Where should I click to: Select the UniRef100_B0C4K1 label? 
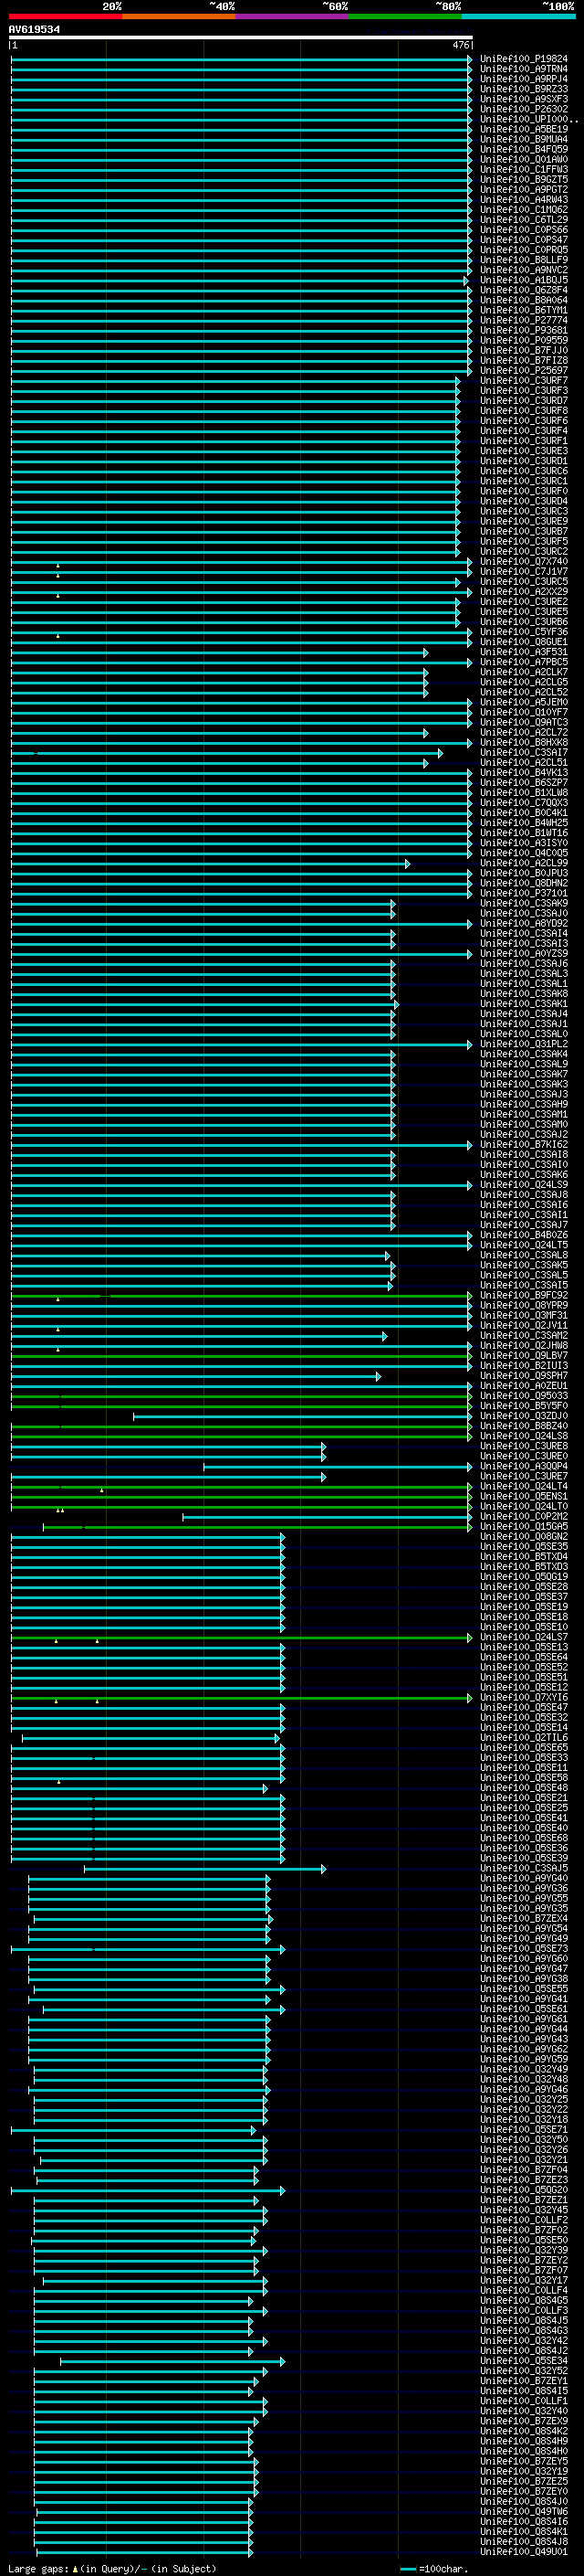(x=523, y=812)
